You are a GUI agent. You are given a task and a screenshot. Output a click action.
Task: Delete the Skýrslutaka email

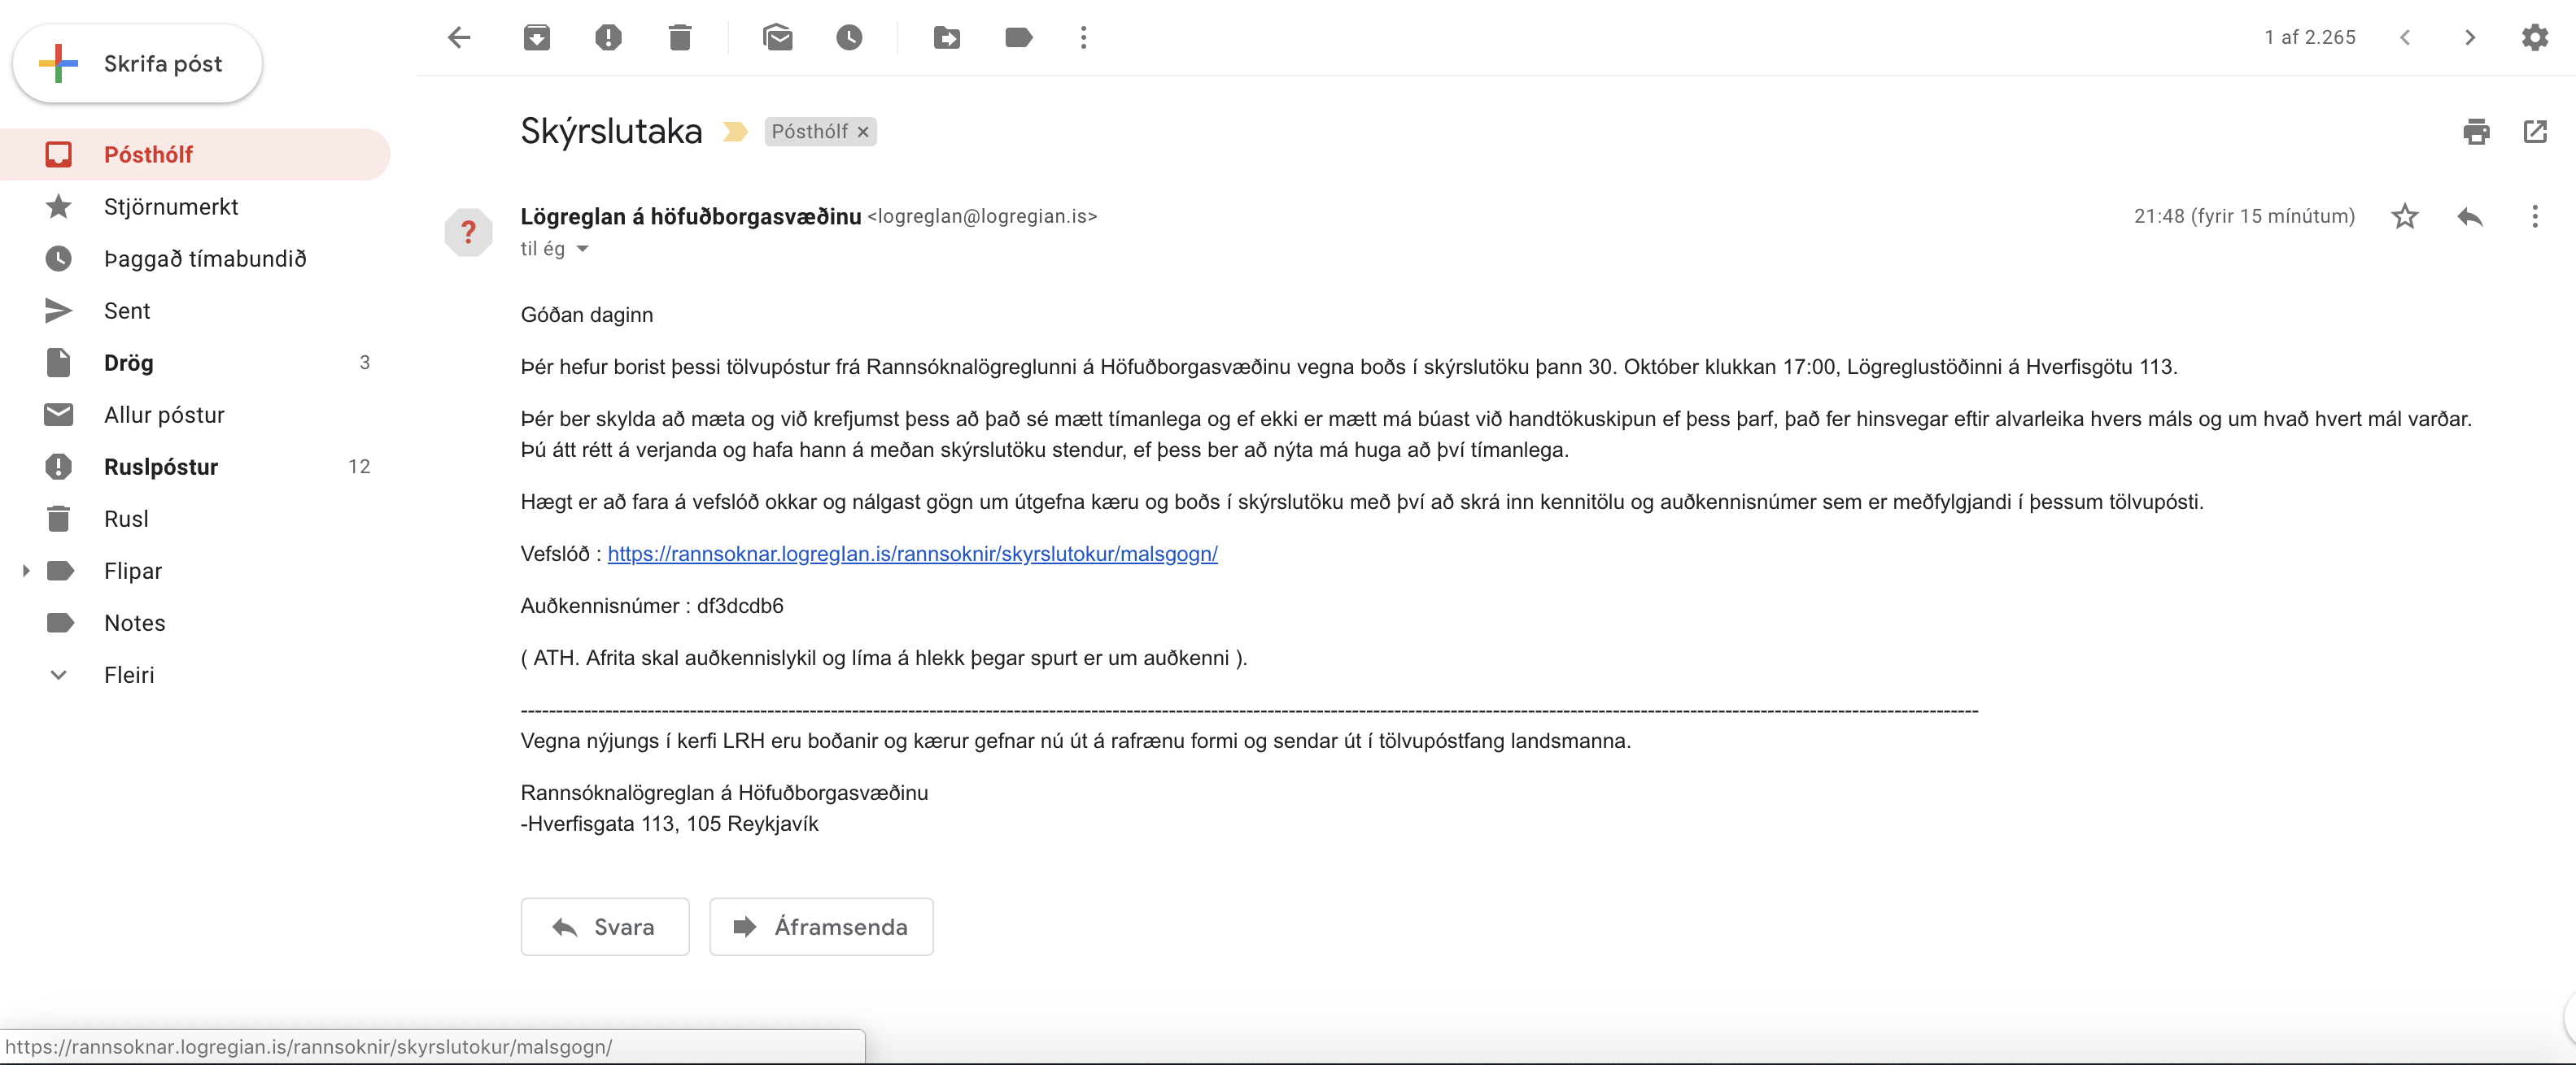pos(680,37)
